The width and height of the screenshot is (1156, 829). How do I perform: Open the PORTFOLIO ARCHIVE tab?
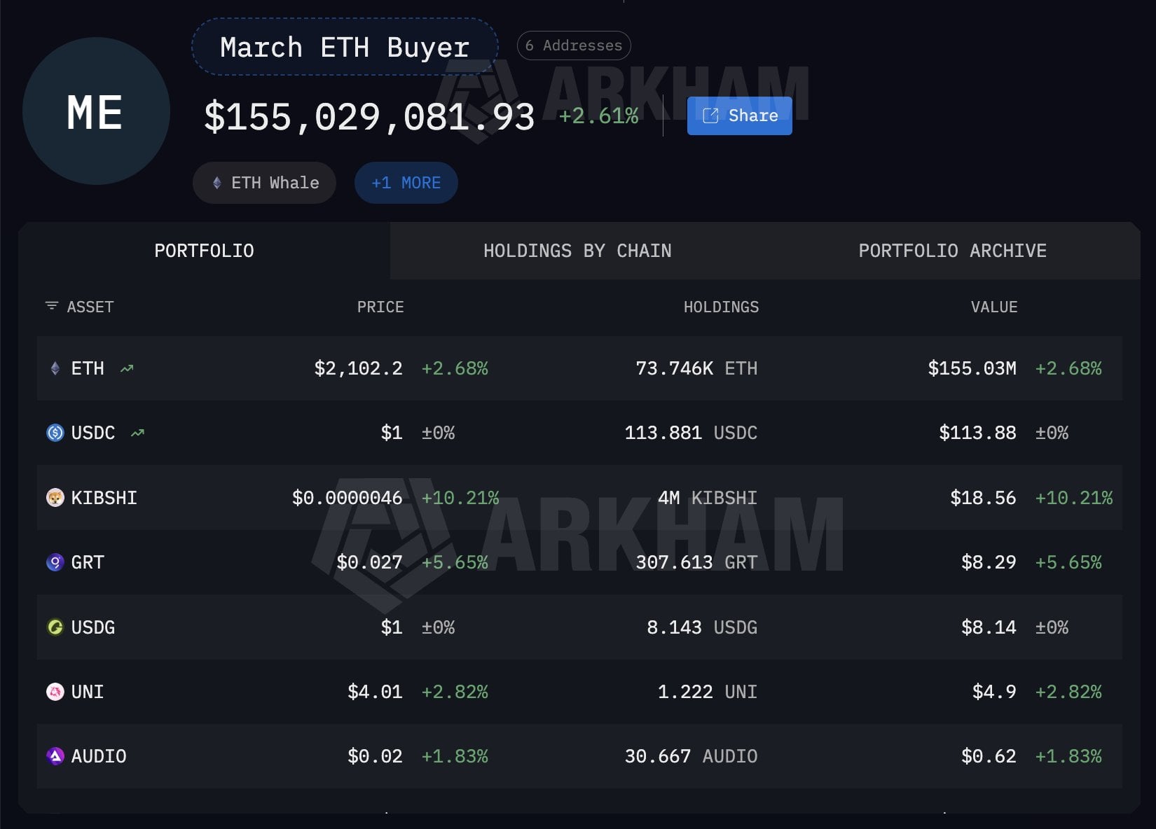pyautogui.click(x=953, y=250)
